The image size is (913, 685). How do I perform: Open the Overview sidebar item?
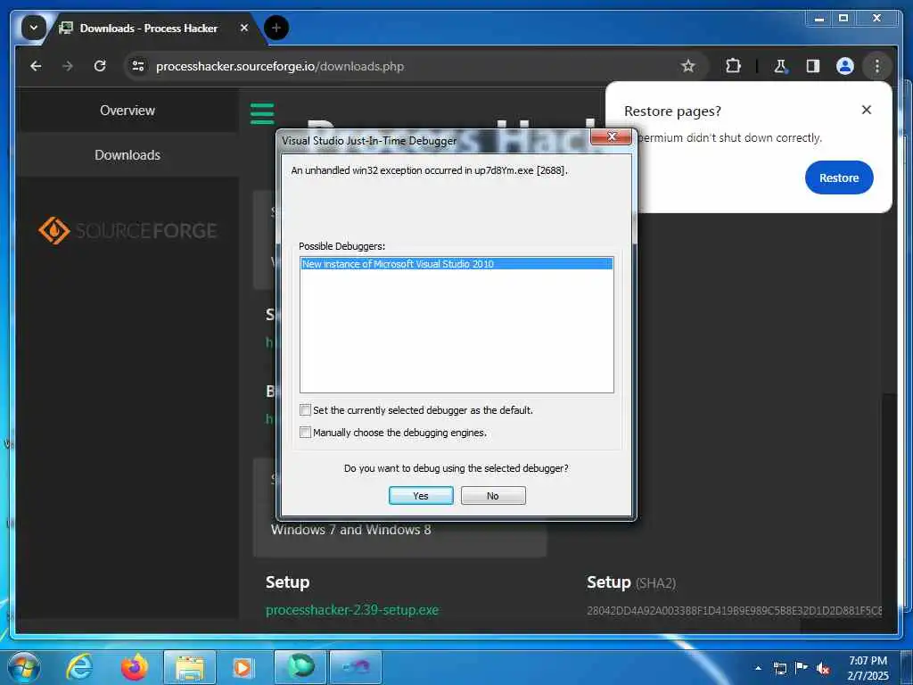click(x=127, y=110)
